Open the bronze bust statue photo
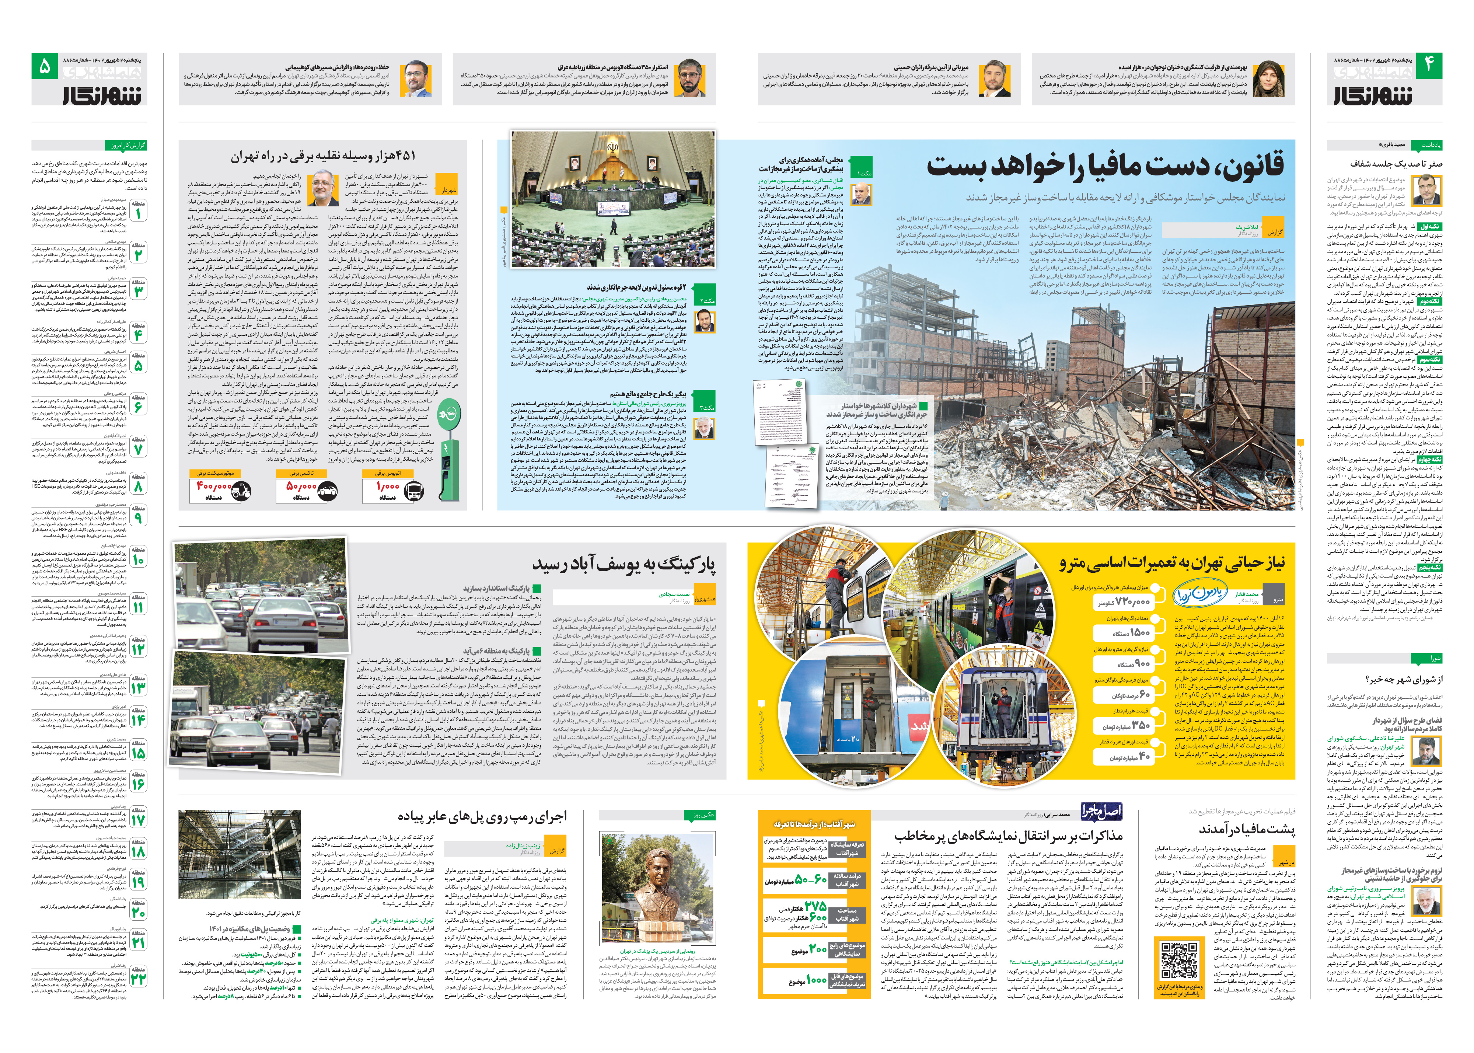 click(x=658, y=889)
